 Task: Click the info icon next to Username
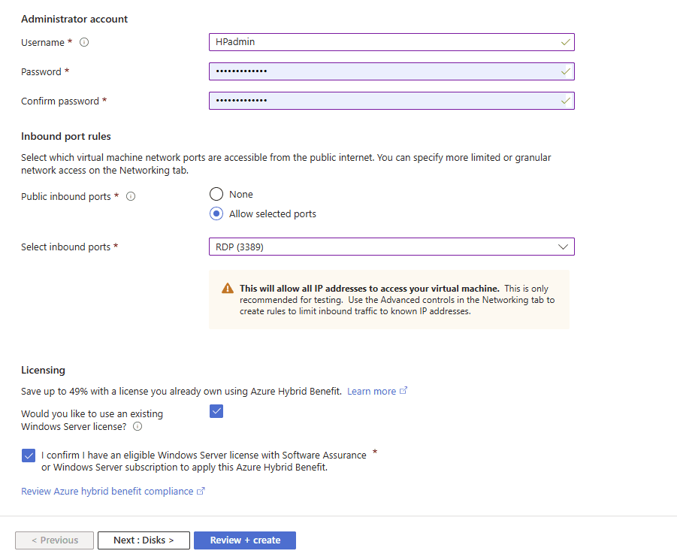pos(84,43)
